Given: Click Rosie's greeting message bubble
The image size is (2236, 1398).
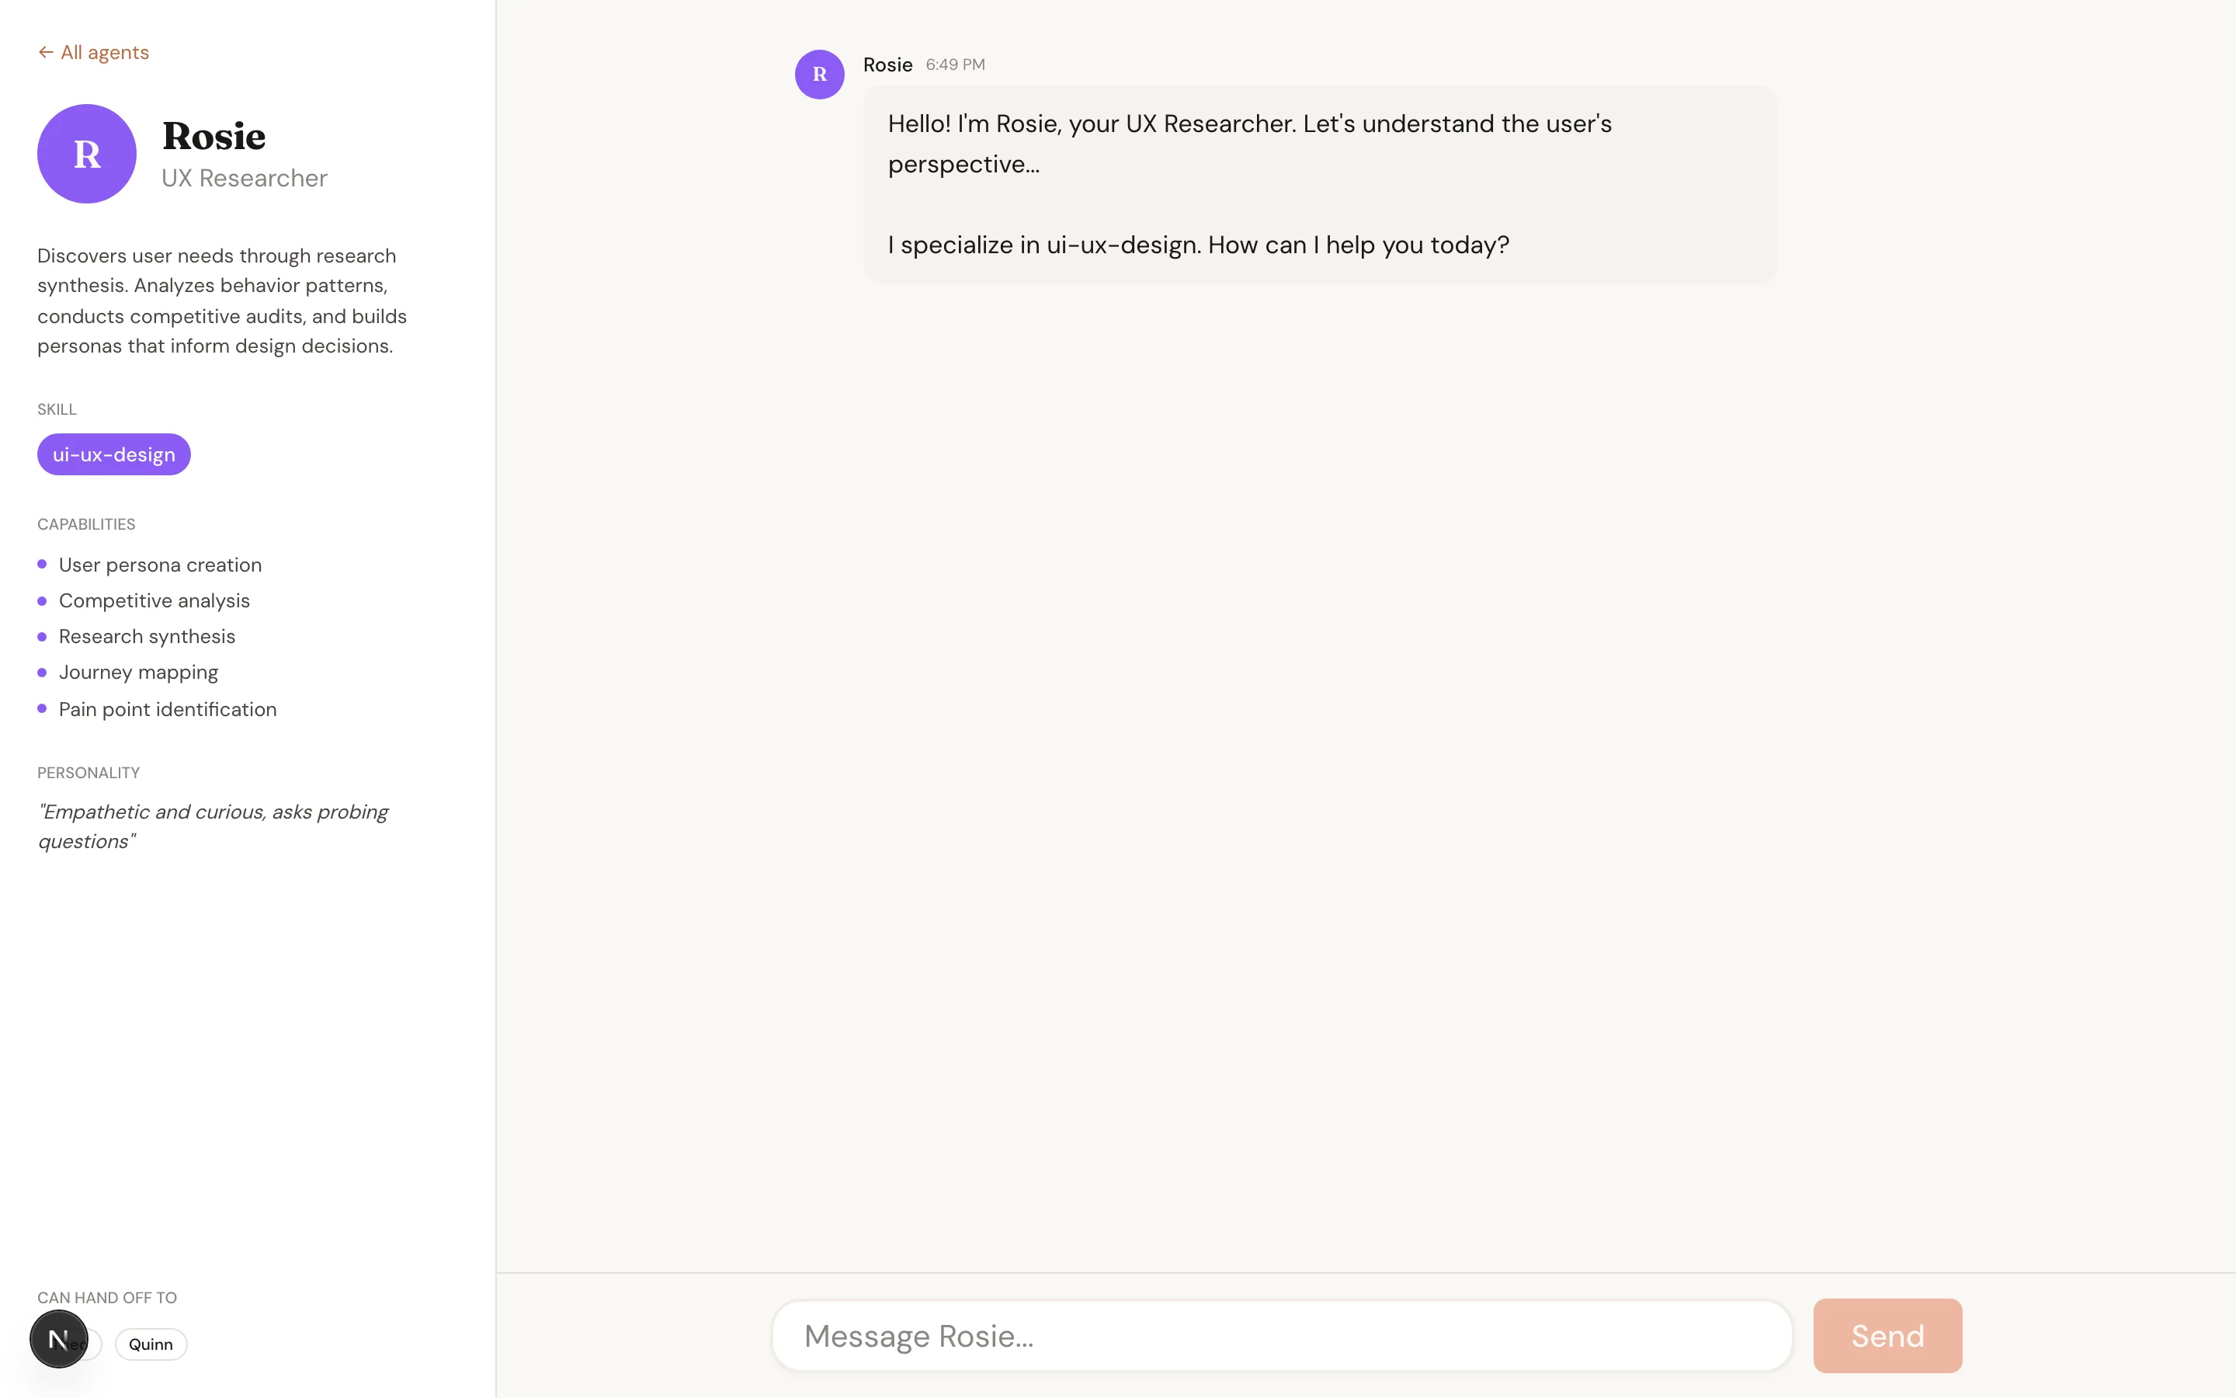Looking at the screenshot, I should (x=1318, y=185).
